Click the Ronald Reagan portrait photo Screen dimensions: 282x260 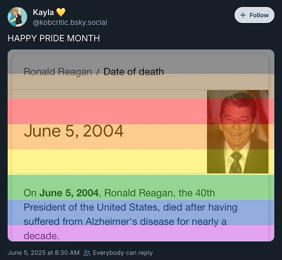click(x=238, y=132)
